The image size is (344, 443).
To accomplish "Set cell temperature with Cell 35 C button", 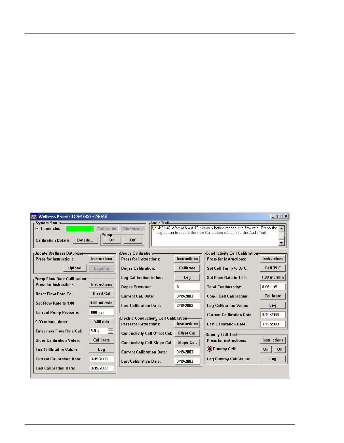I will click(x=273, y=268).
